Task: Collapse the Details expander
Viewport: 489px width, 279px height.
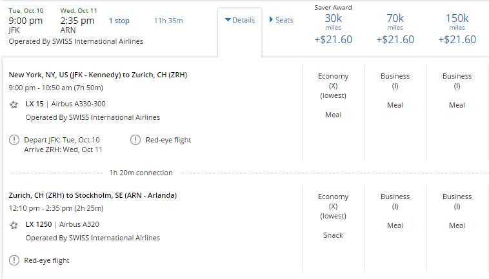Action: pos(239,20)
